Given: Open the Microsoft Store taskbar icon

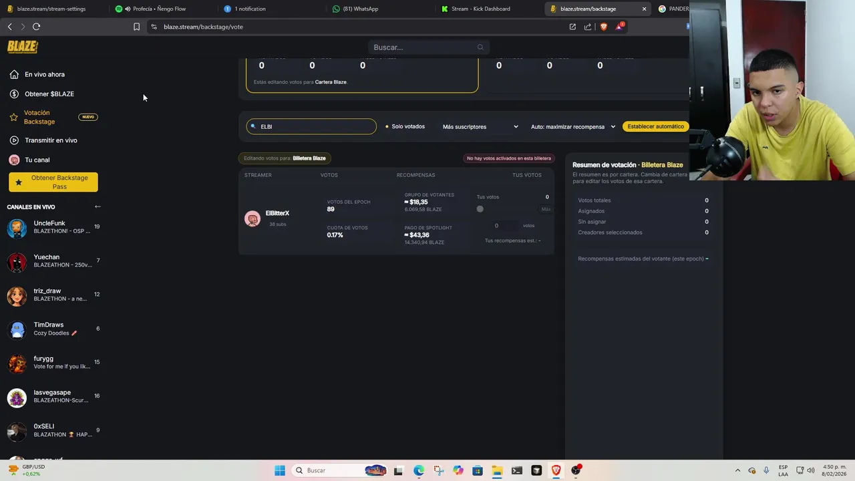Looking at the screenshot, I should tap(478, 470).
